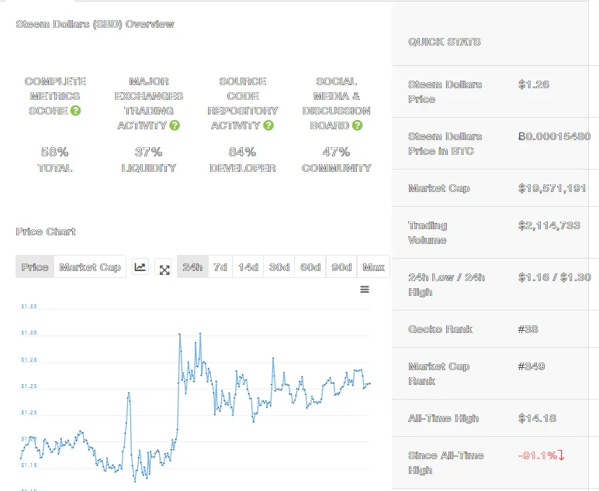Click the 58% total score
Viewport: 599px width, 491px height.
(54, 152)
